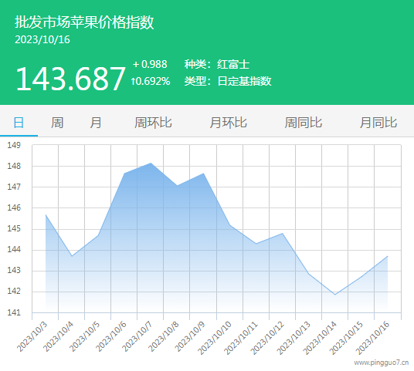This screenshot has width=414, height=371.
Task: Click the 2023/10/4 x-axis date label
Action: (58, 337)
